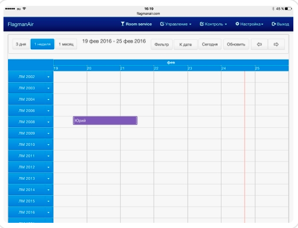
Task: Switch to the 3 дня view
Action: [x=21, y=44]
